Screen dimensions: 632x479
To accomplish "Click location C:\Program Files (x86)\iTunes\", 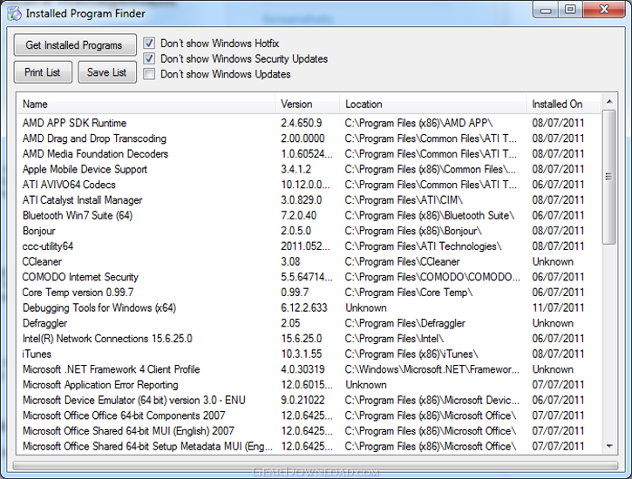I will tap(411, 354).
